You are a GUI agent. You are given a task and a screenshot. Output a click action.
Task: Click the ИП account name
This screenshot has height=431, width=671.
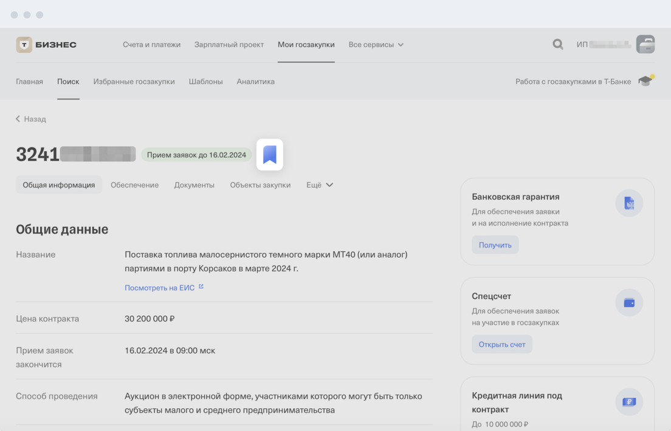(604, 44)
